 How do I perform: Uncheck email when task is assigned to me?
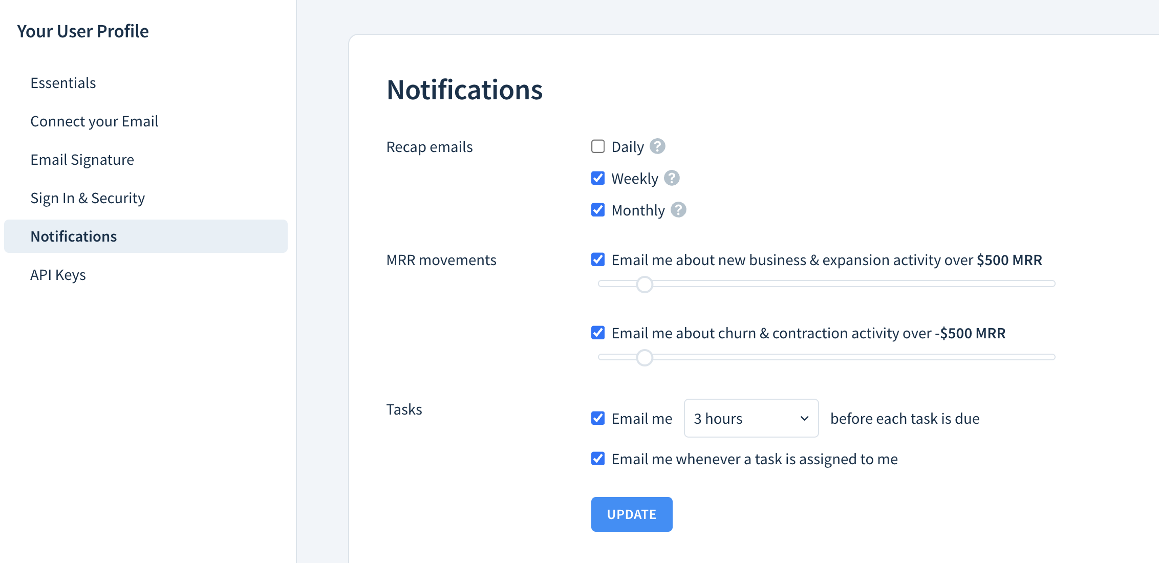(598, 459)
